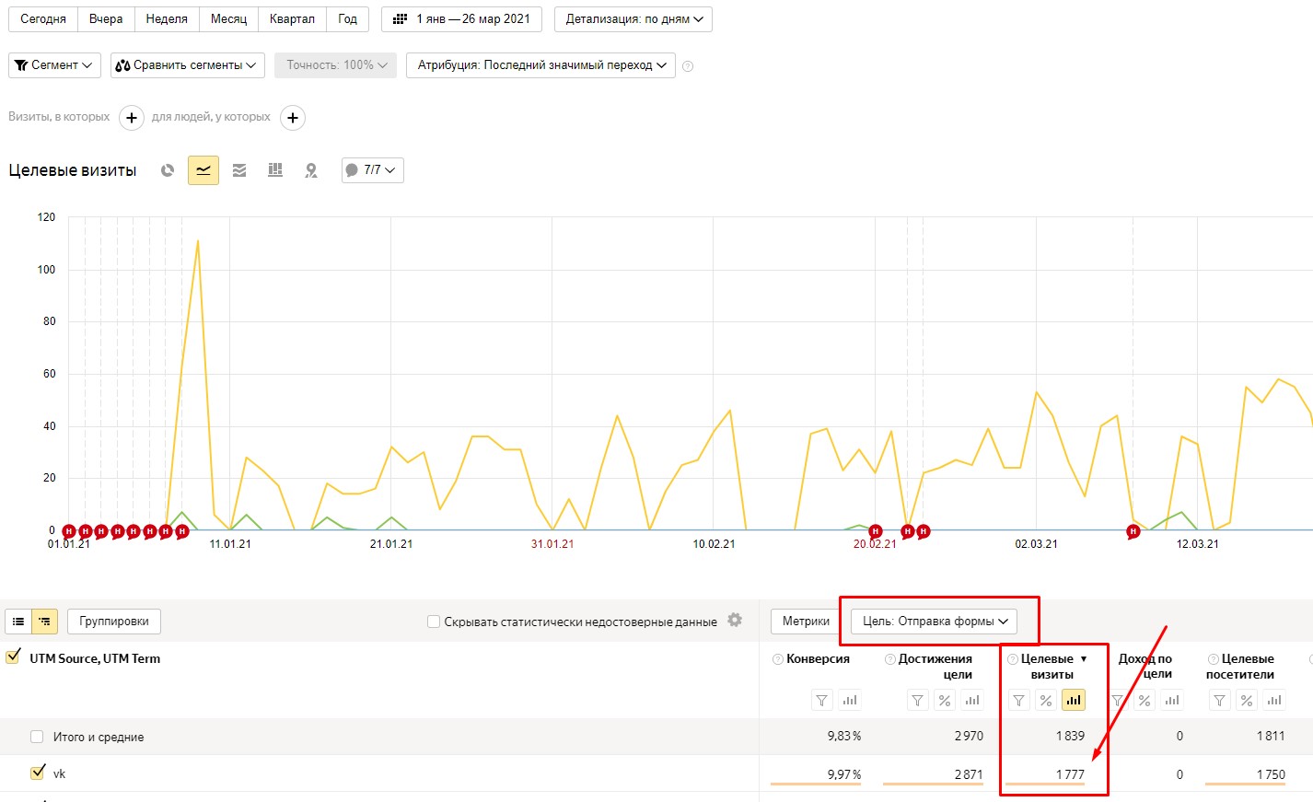
Task: Open gear settings near unreliable data option
Action: pyautogui.click(x=735, y=621)
